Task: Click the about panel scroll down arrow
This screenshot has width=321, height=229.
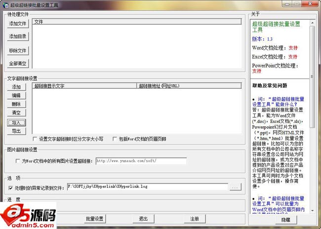Action: click(313, 210)
